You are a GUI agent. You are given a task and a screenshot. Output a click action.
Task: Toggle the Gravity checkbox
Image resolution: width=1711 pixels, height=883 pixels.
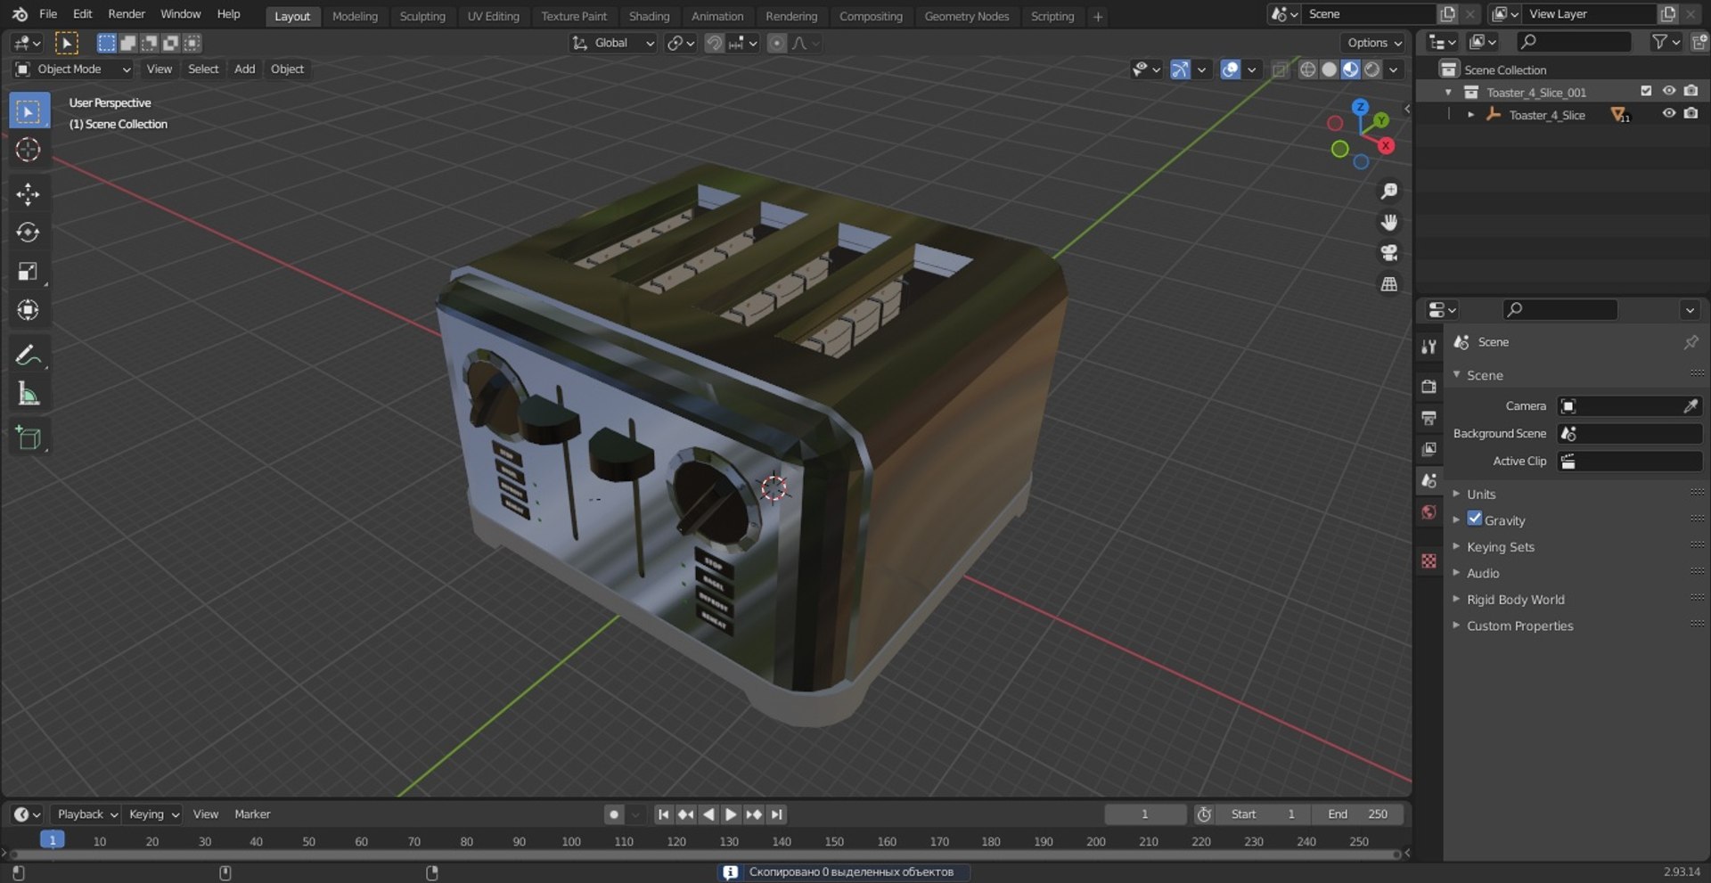[1475, 519]
